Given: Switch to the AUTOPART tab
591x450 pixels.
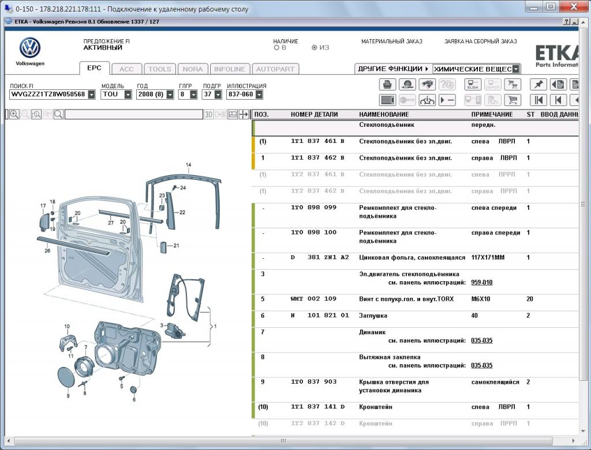Looking at the screenshot, I should [275, 69].
